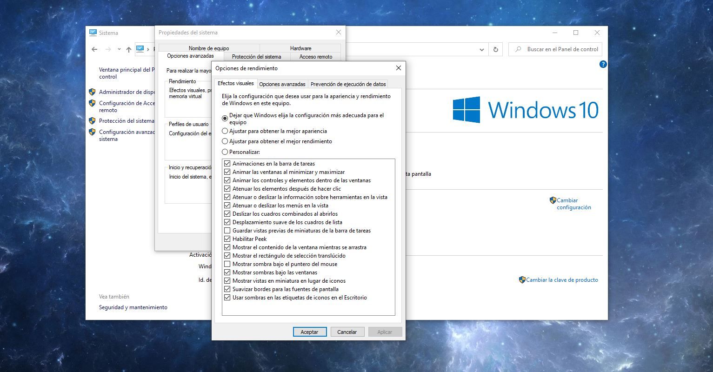This screenshot has width=713, height=372.
Task: Select Dejar que Windows elija la configuración
Action: pyautogui.click(x=225, y=119)
